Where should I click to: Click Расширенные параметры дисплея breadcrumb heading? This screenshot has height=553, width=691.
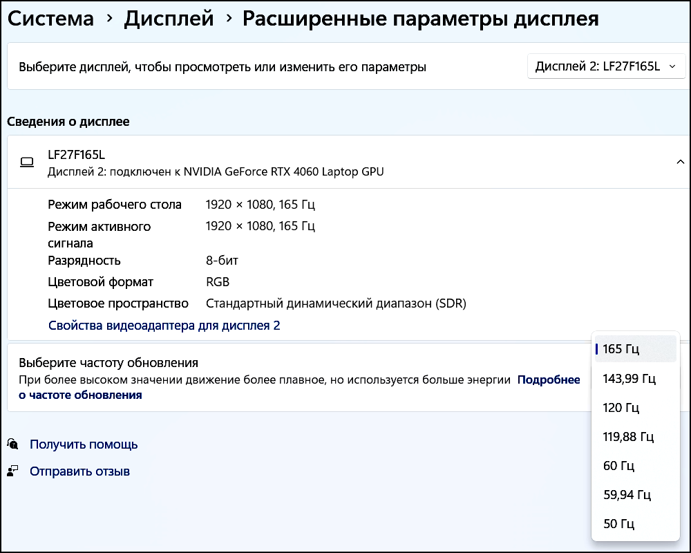pos(420,19)
